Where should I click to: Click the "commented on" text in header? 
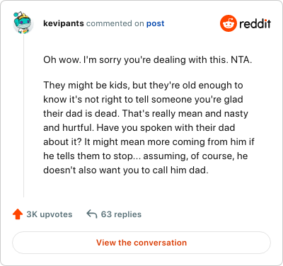(115, 23)
